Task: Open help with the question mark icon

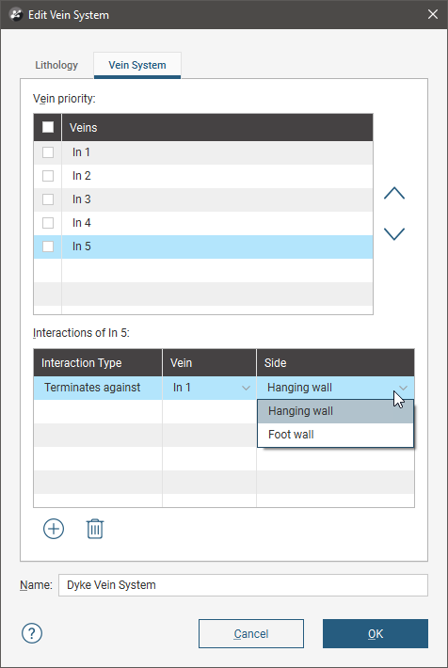Action: click(x=32, y=633)
